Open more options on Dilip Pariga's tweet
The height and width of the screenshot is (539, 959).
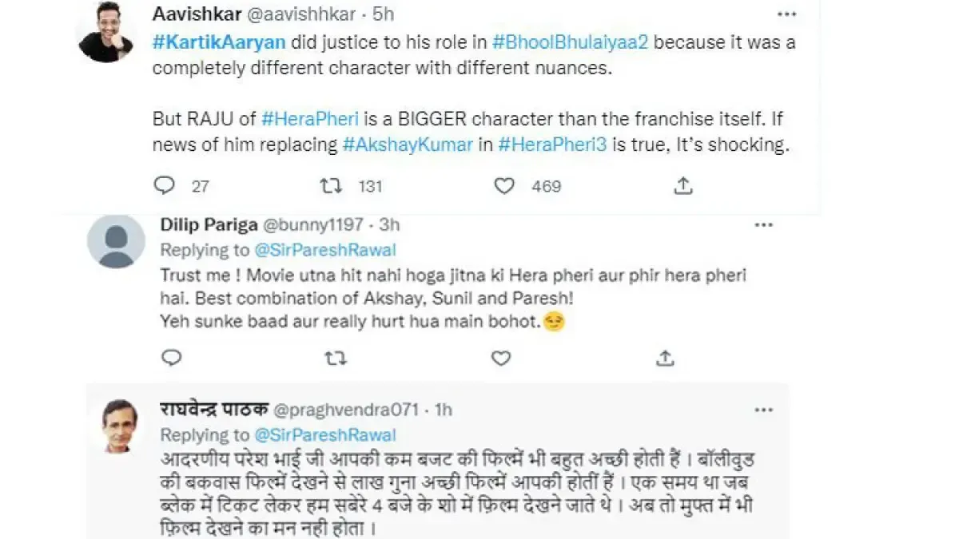click(763, 225)
